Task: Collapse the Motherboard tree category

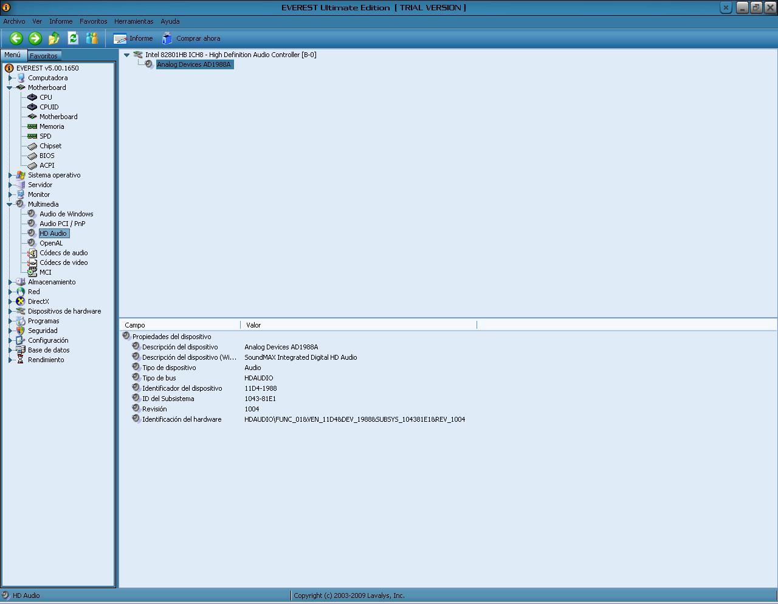Action: click(10, 88)
